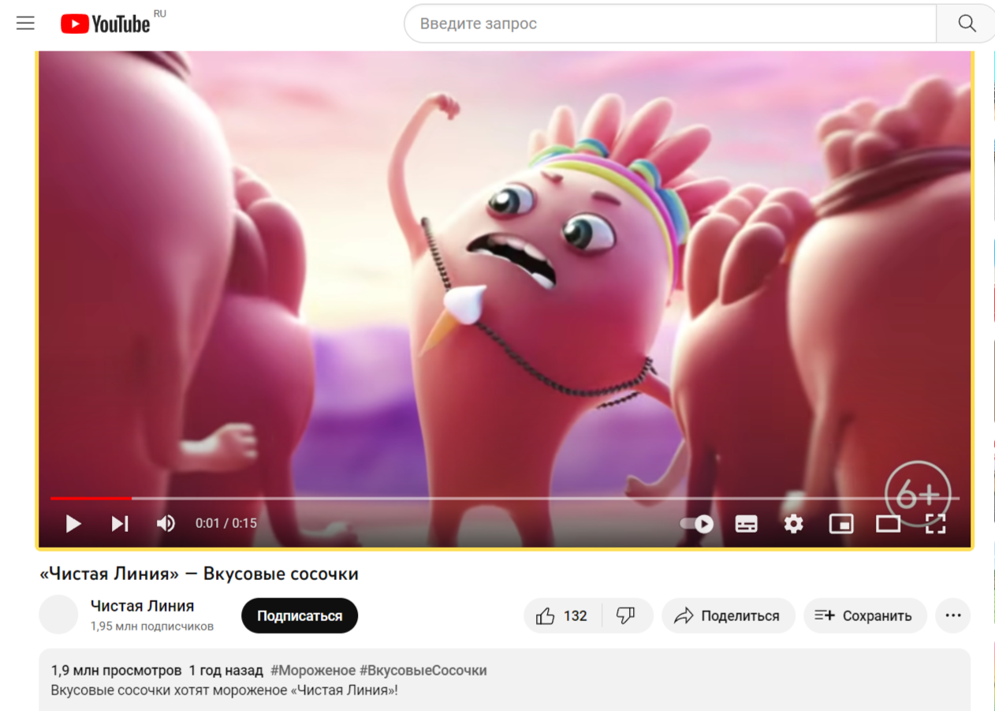Switch to theater mode view
The image size is (995, 711).
tap(889, 523)
